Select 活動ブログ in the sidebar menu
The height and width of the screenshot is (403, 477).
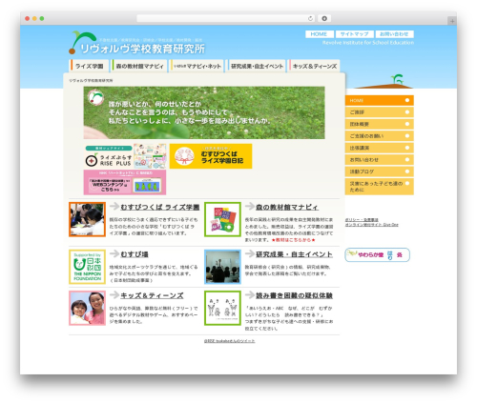coord(380,171)
